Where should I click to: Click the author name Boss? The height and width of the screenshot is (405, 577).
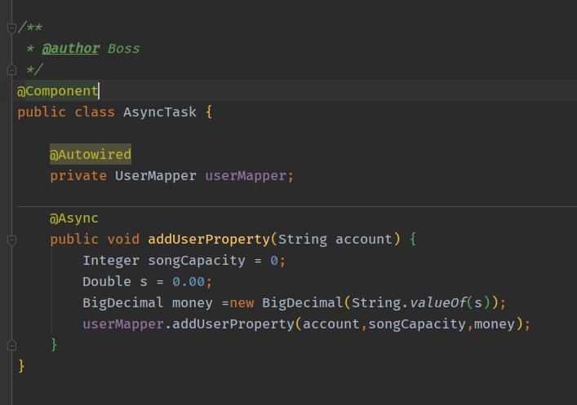(124, 49)
